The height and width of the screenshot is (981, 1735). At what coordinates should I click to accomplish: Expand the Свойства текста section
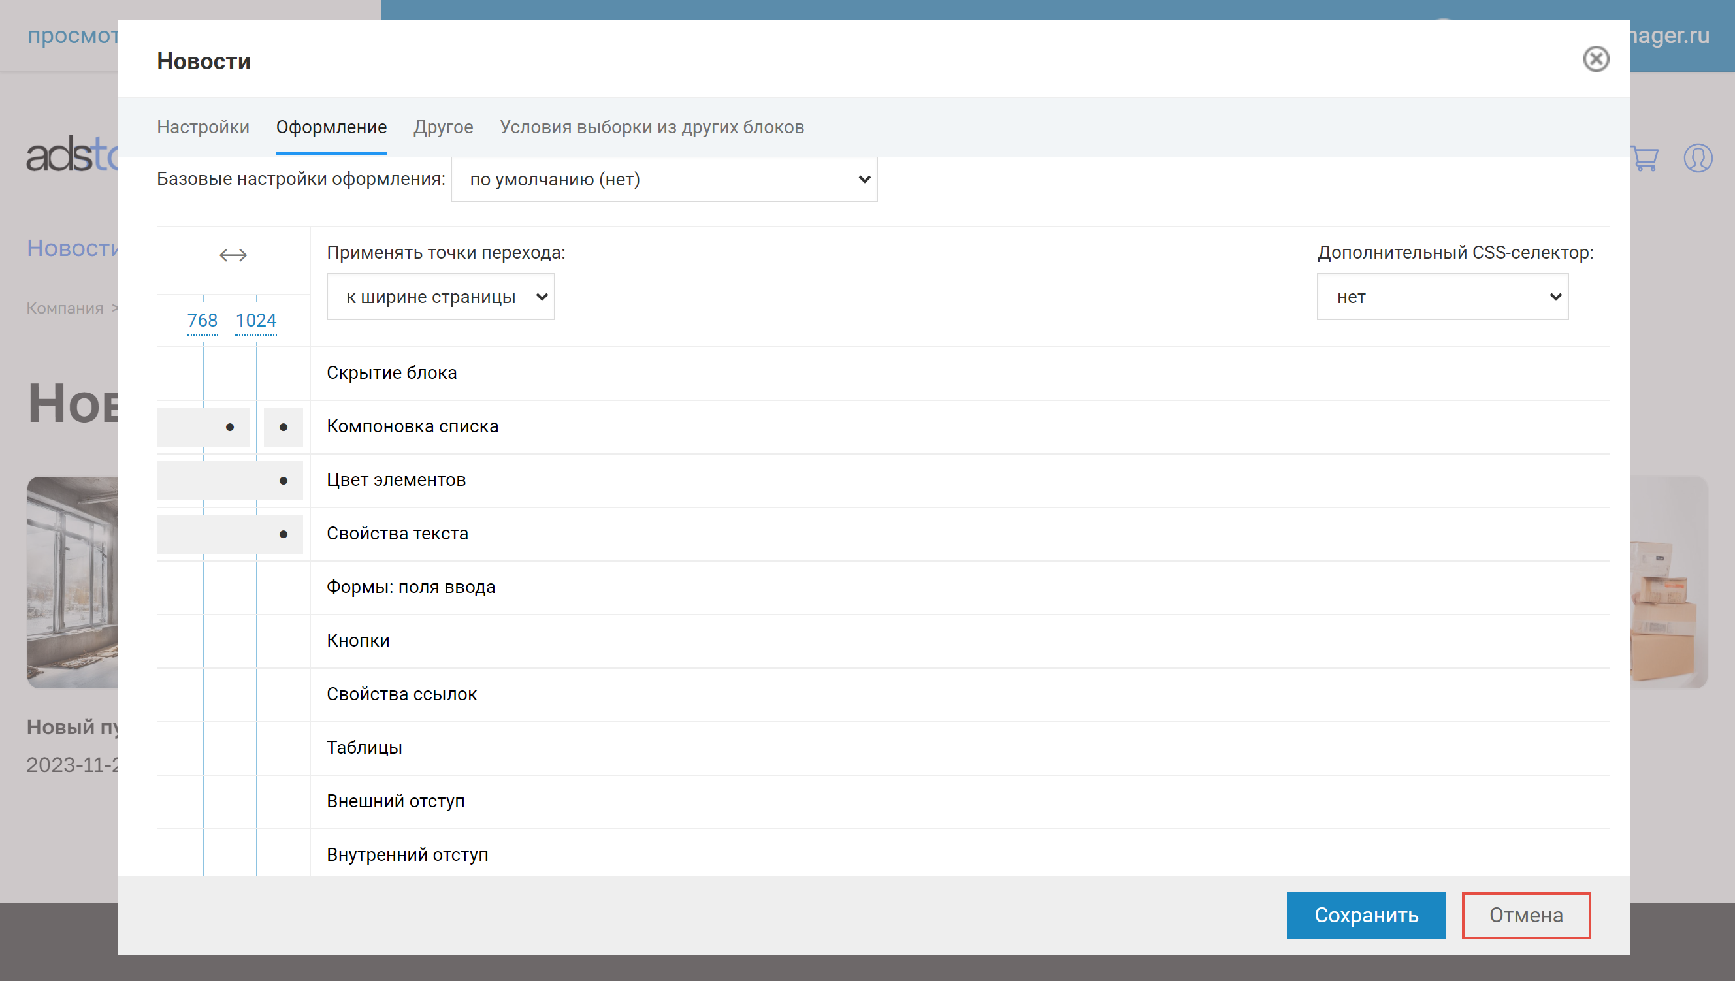[960, 534]
